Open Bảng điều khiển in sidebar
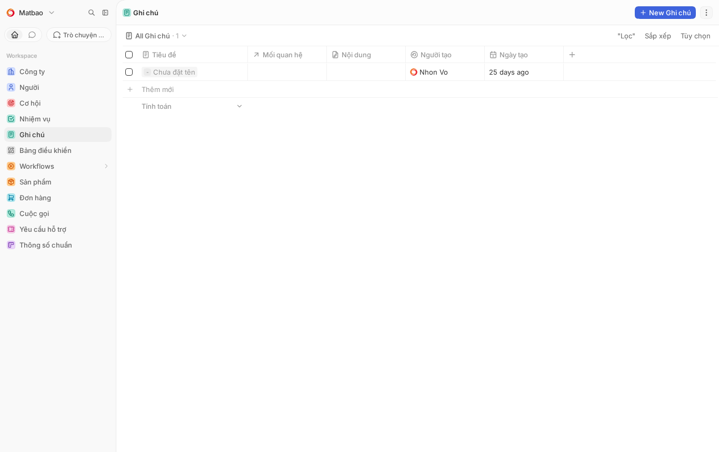The image size is (719, 452). click(x=58, y=150)
